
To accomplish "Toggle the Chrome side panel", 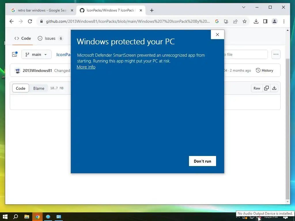I will click(265, 21).
